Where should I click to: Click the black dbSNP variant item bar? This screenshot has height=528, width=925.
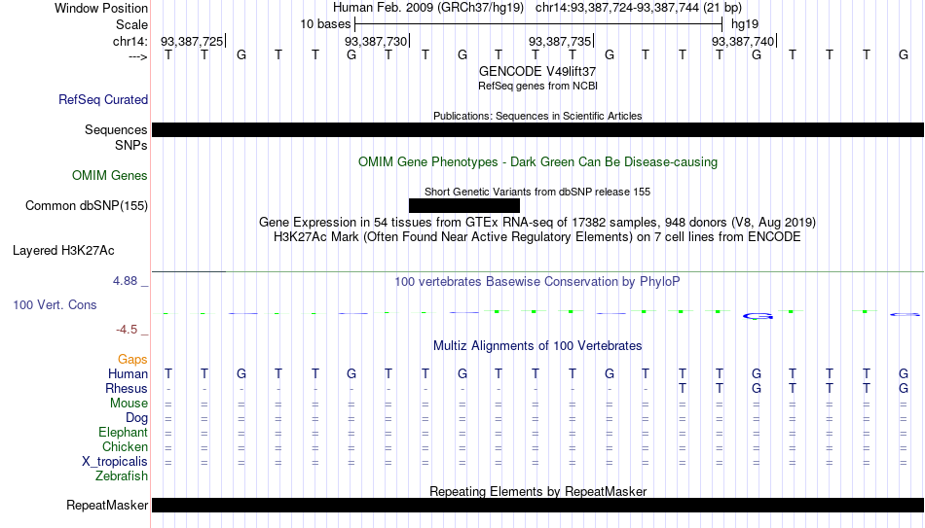(464, 206)
